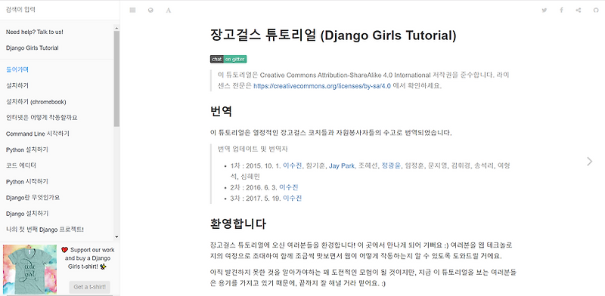605x296 pixels.
Task: Open 이수진 link in 1차 entry
Action: click(292, 165)
